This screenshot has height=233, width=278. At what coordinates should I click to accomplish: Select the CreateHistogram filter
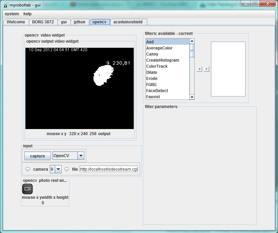(x=168, y=60)
